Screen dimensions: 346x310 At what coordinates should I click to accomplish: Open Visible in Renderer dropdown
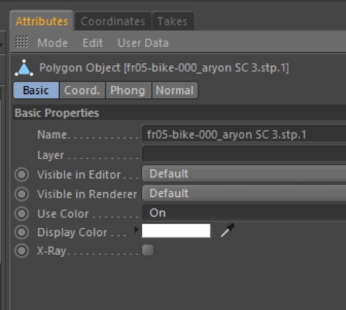pos(244,193)
